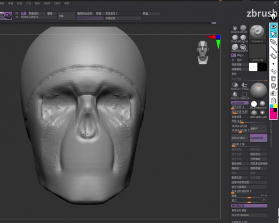The image size is (279, 223).
Task: Click 切换颜色 button
Action: [240, 69]
